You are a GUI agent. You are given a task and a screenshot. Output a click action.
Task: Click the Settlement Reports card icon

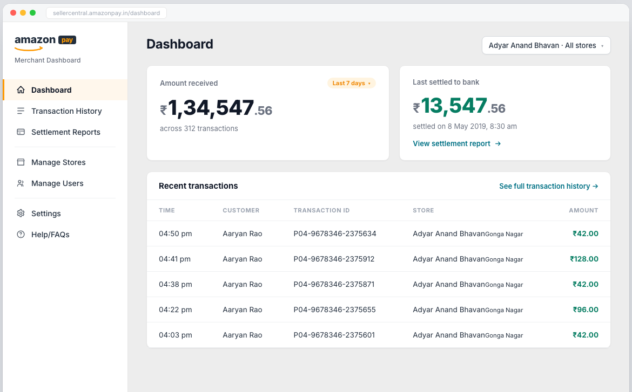tap(21, 132)
